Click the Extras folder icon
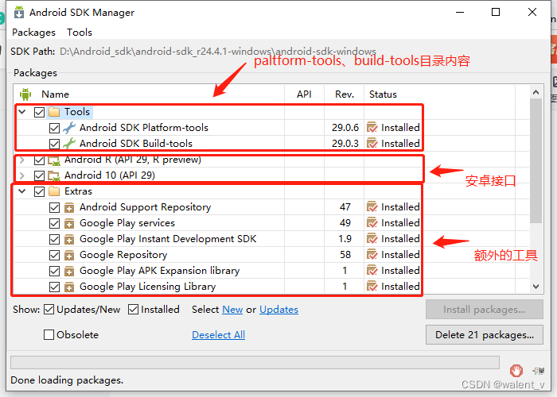The width and height of the screenshot is (557, 397). pos(54,191)
